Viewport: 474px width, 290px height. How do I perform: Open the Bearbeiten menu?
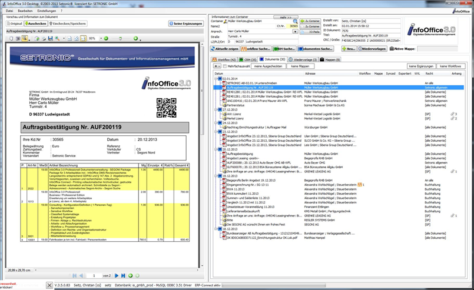coord(25,11)
